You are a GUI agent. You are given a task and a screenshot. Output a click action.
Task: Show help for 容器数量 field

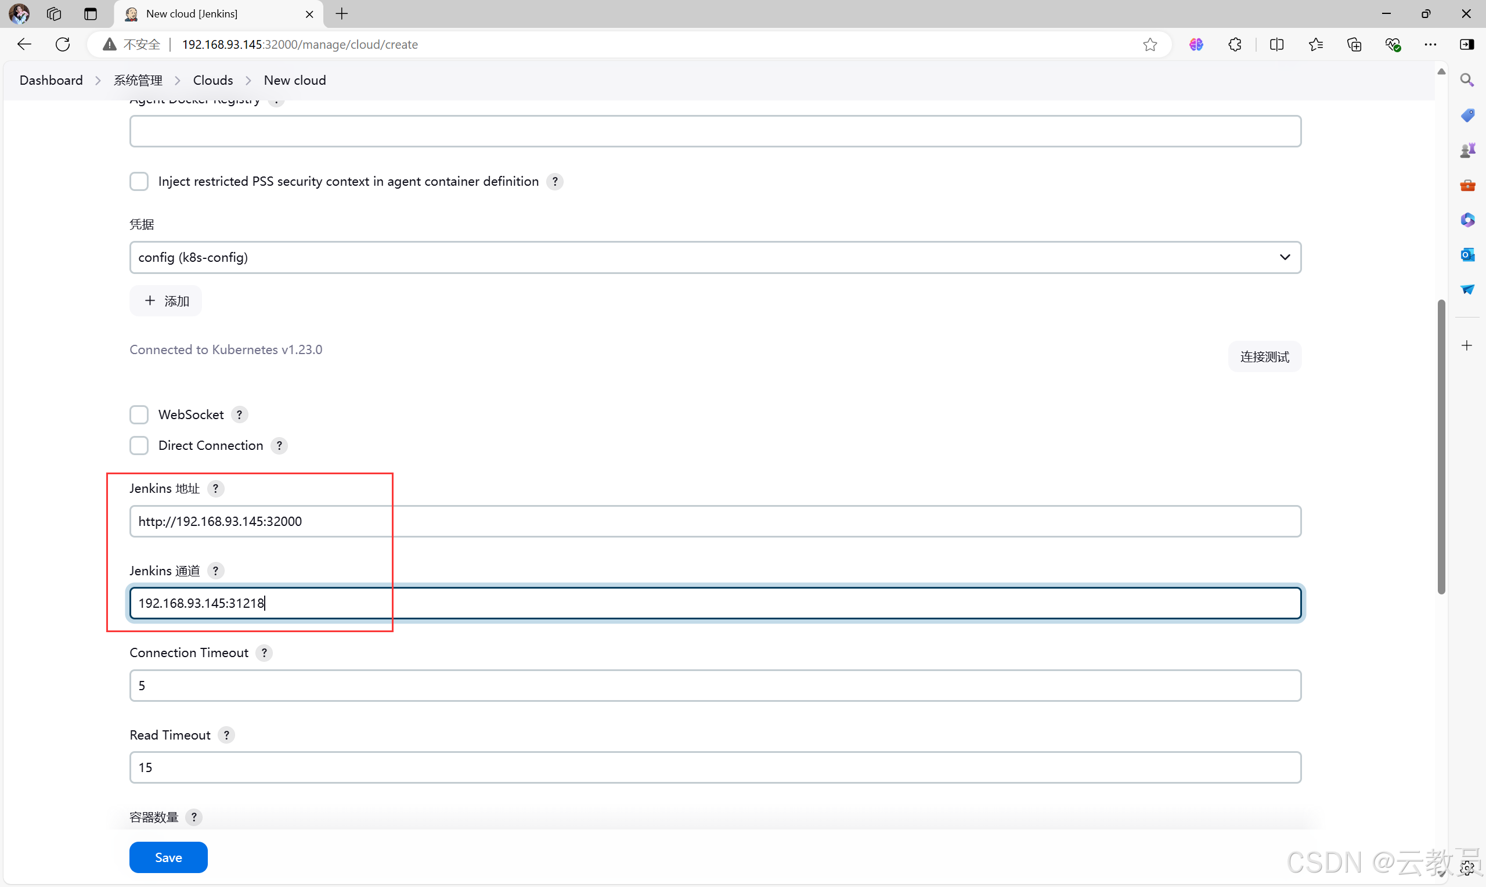(x=194, y=817)
